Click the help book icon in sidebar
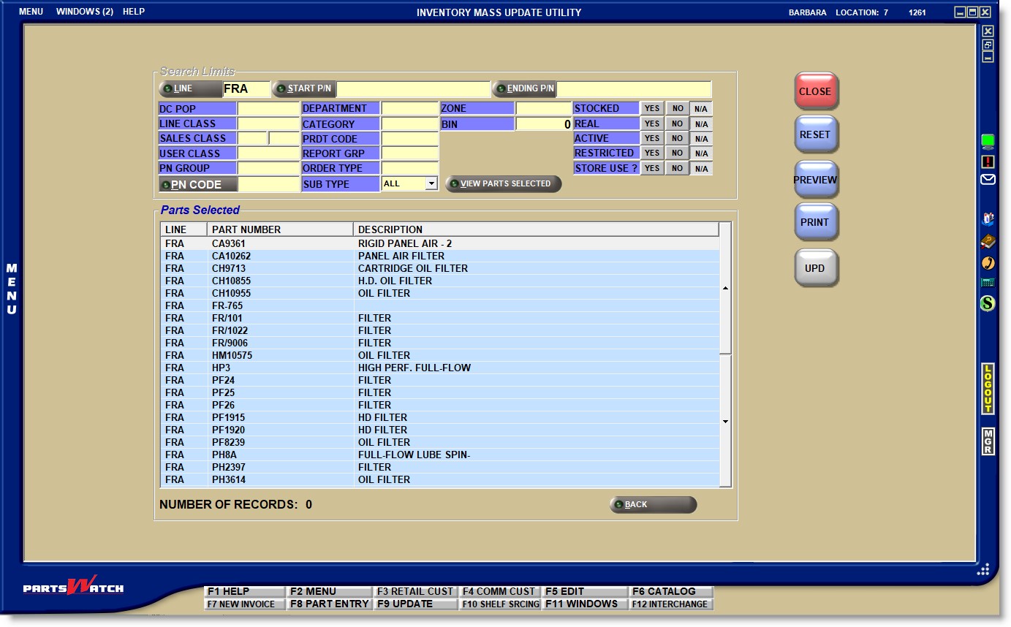Image resolution: width=1011 pixels, height=627 pixels. click(x=988, y=241)
